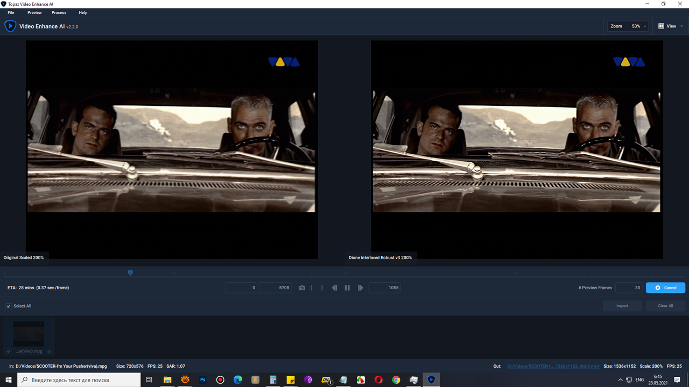
Task: Open Microsoft Edge from the taskbar
Action: point(238,379)
